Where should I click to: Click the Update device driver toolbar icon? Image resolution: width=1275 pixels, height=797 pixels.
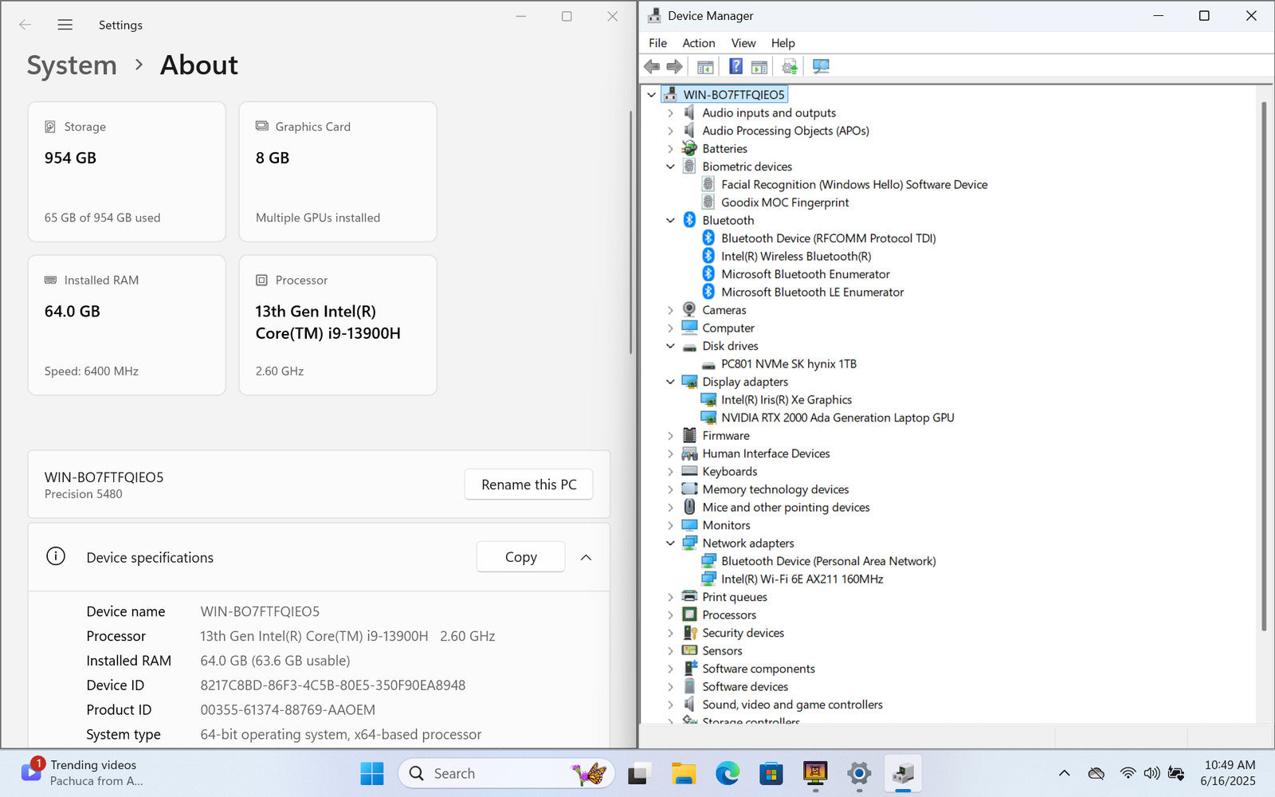(x=789, y=66)
